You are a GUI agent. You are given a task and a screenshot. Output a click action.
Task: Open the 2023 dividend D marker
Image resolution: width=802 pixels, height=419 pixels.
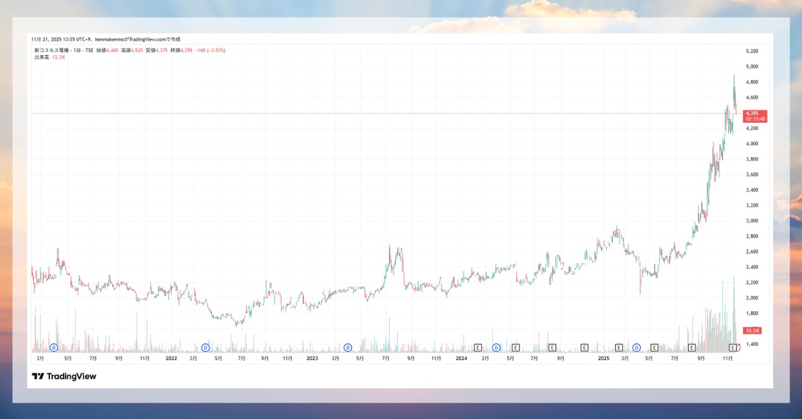tap(348, 347)
